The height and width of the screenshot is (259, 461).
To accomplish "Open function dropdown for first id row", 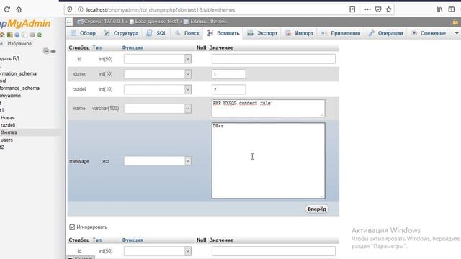I will (x=158, y=59).
